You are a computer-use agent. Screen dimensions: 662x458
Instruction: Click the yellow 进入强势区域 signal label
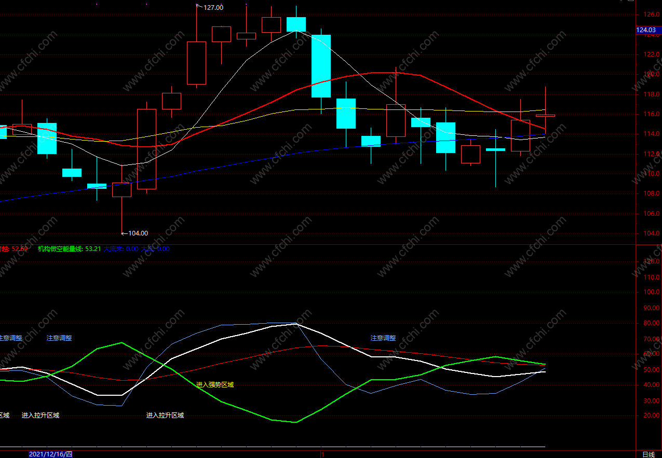pyautogui.click(x=215, y=385)
